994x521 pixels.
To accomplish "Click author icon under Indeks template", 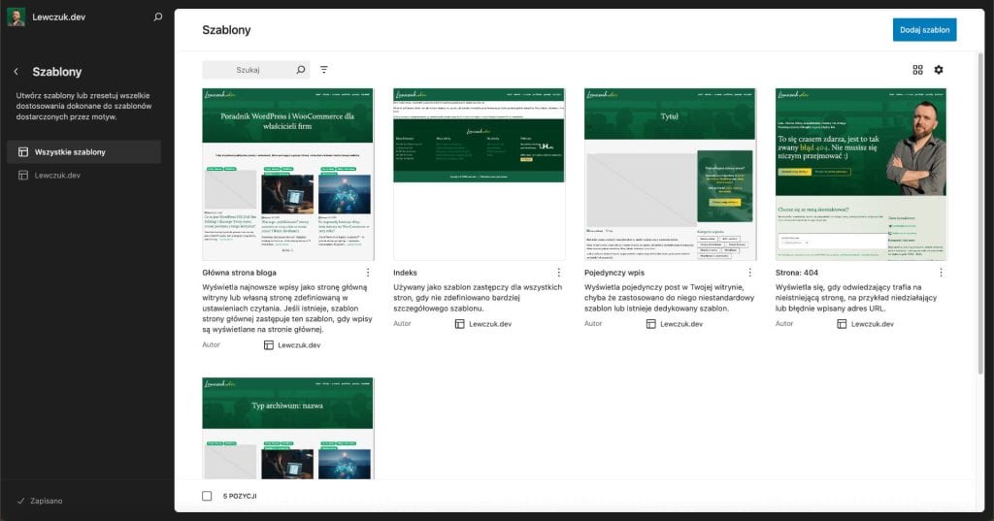I will [459, 324].
